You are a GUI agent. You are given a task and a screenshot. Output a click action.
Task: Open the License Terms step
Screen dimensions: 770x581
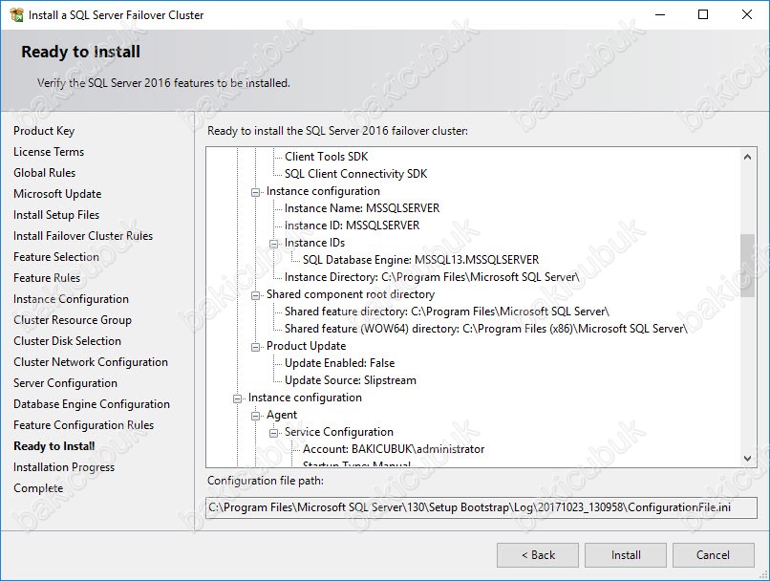point(49,152)
